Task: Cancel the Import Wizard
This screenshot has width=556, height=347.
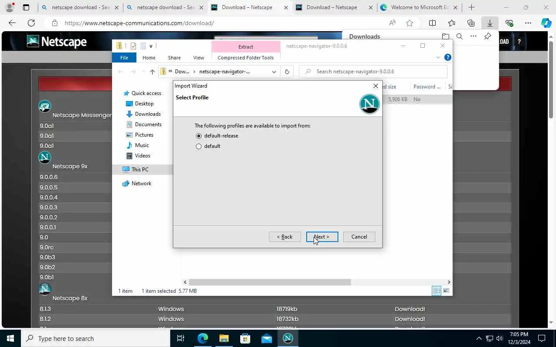Action: click(359, 237)
